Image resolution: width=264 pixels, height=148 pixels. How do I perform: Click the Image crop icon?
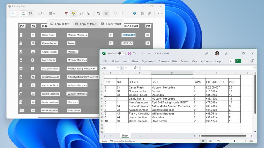(99, 13)
